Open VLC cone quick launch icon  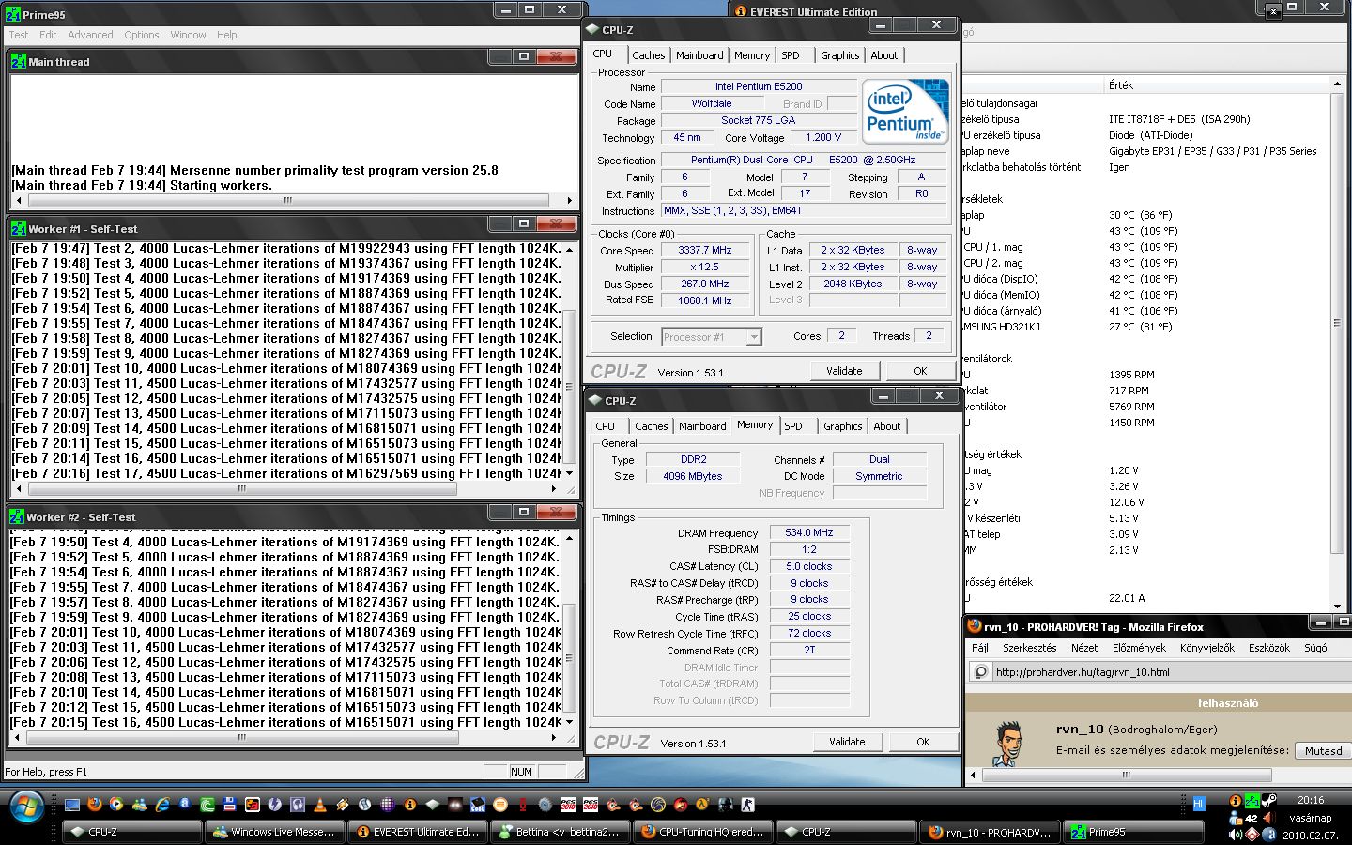pyautogui.click(x=319, y=805)
